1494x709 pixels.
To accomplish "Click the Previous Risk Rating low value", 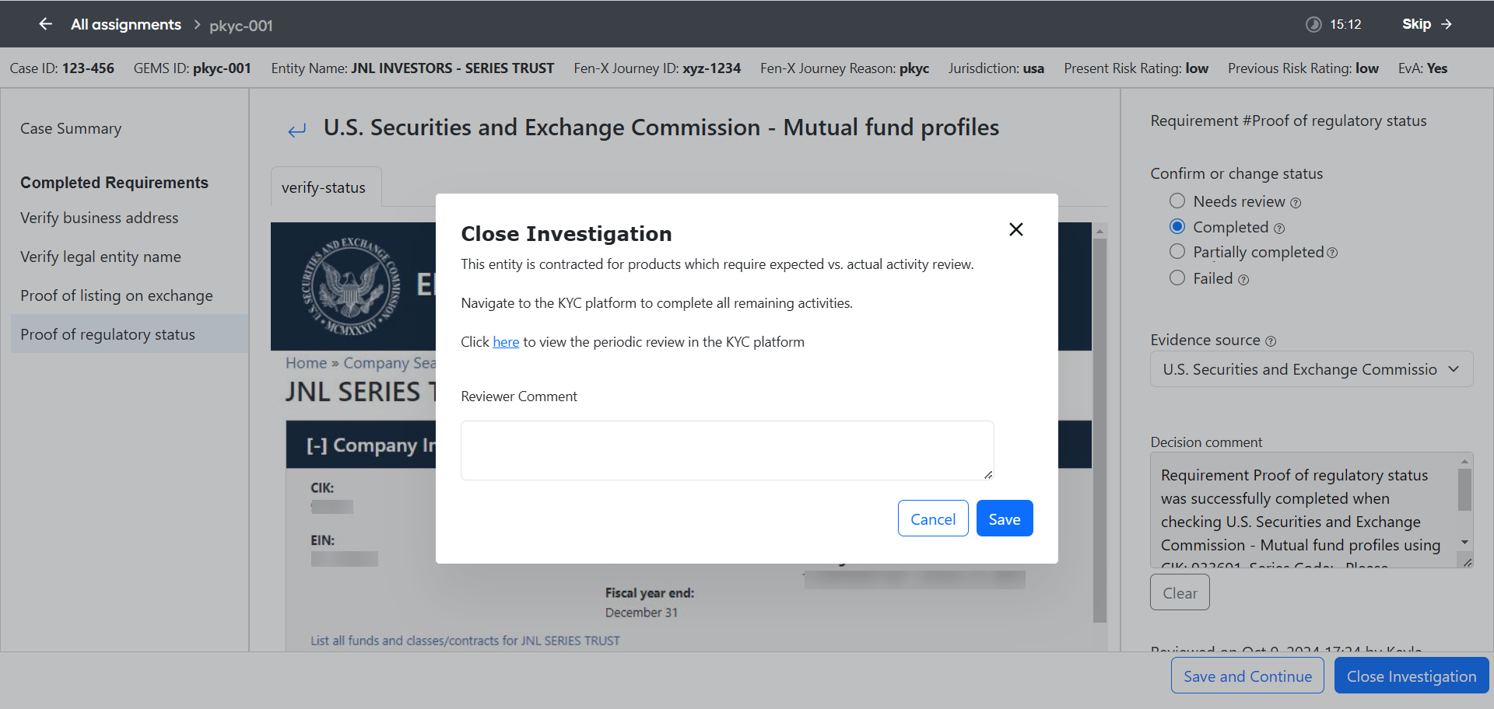I will [1367, 68].
